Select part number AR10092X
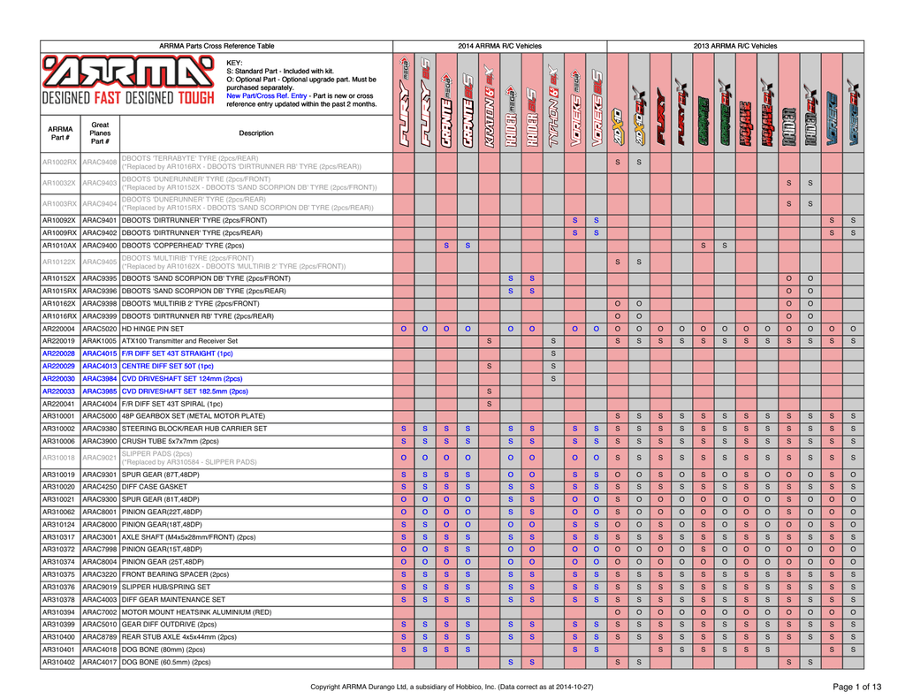Screen dimensions: 905x699 coord(59,221)
